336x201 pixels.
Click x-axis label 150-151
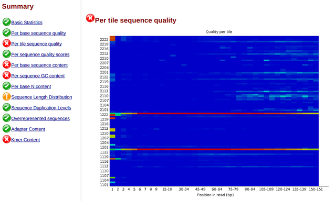coord(316,189)
